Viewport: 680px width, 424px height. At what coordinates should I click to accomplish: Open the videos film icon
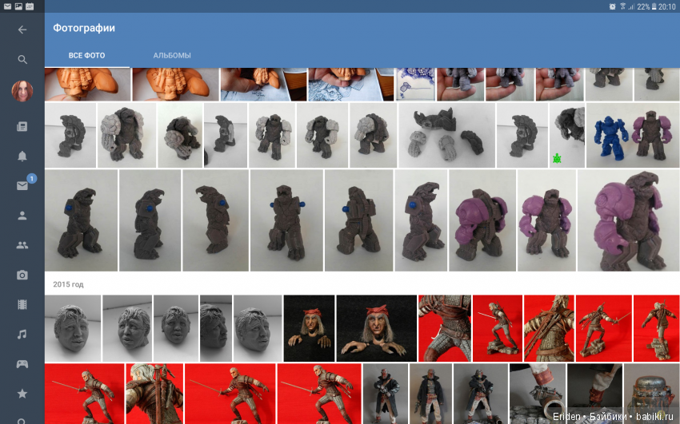pos(22,304)
